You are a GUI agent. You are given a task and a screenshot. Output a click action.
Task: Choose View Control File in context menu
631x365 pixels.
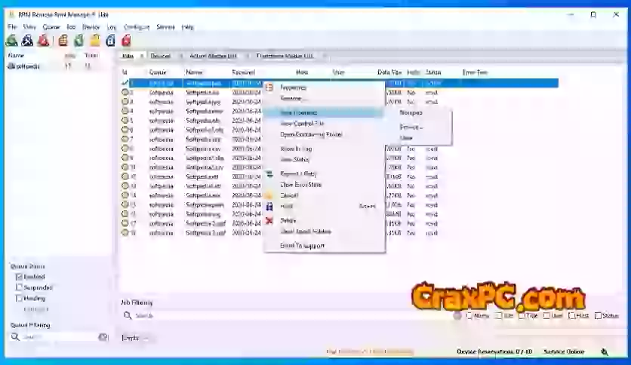(302, 124)
